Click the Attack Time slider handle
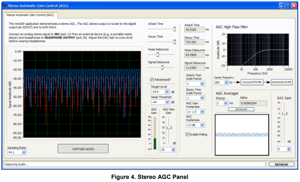The height and width of the screenshot is (182, 300). pos(175,29)
